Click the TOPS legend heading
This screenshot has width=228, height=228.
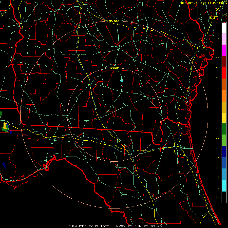(223, 15)
